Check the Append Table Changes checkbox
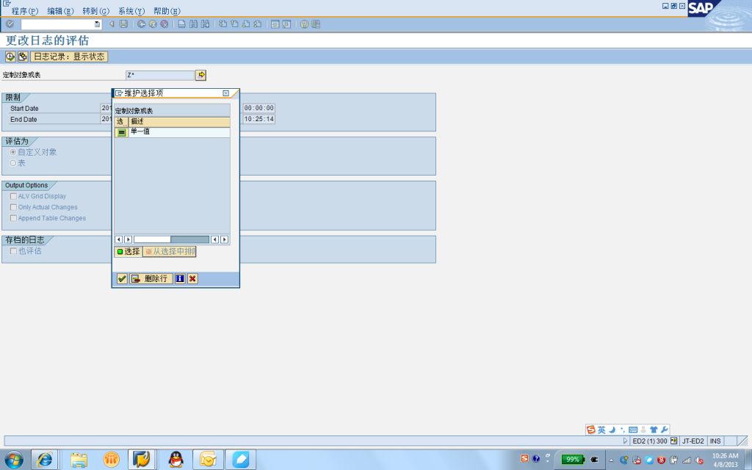 tap(13, 218)
